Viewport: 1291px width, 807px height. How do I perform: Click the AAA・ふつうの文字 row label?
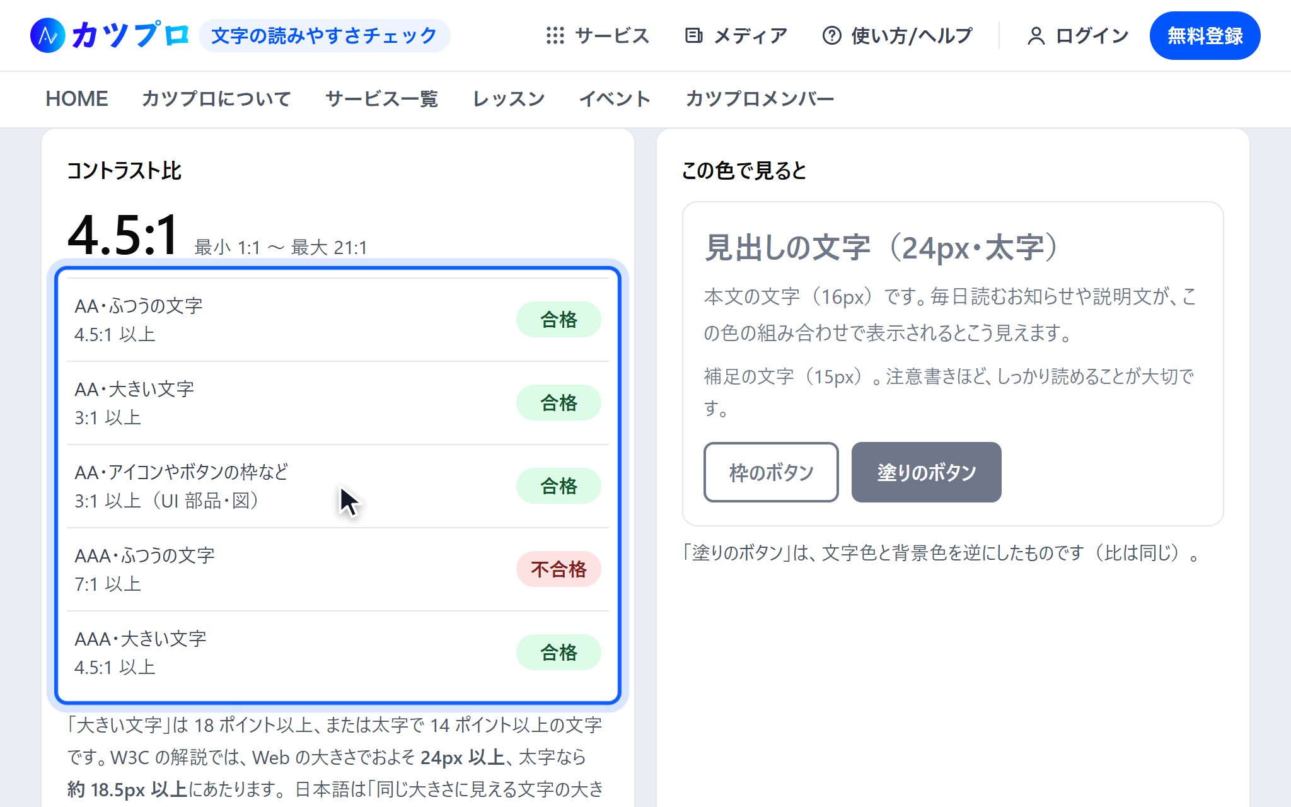coord(144,556)
